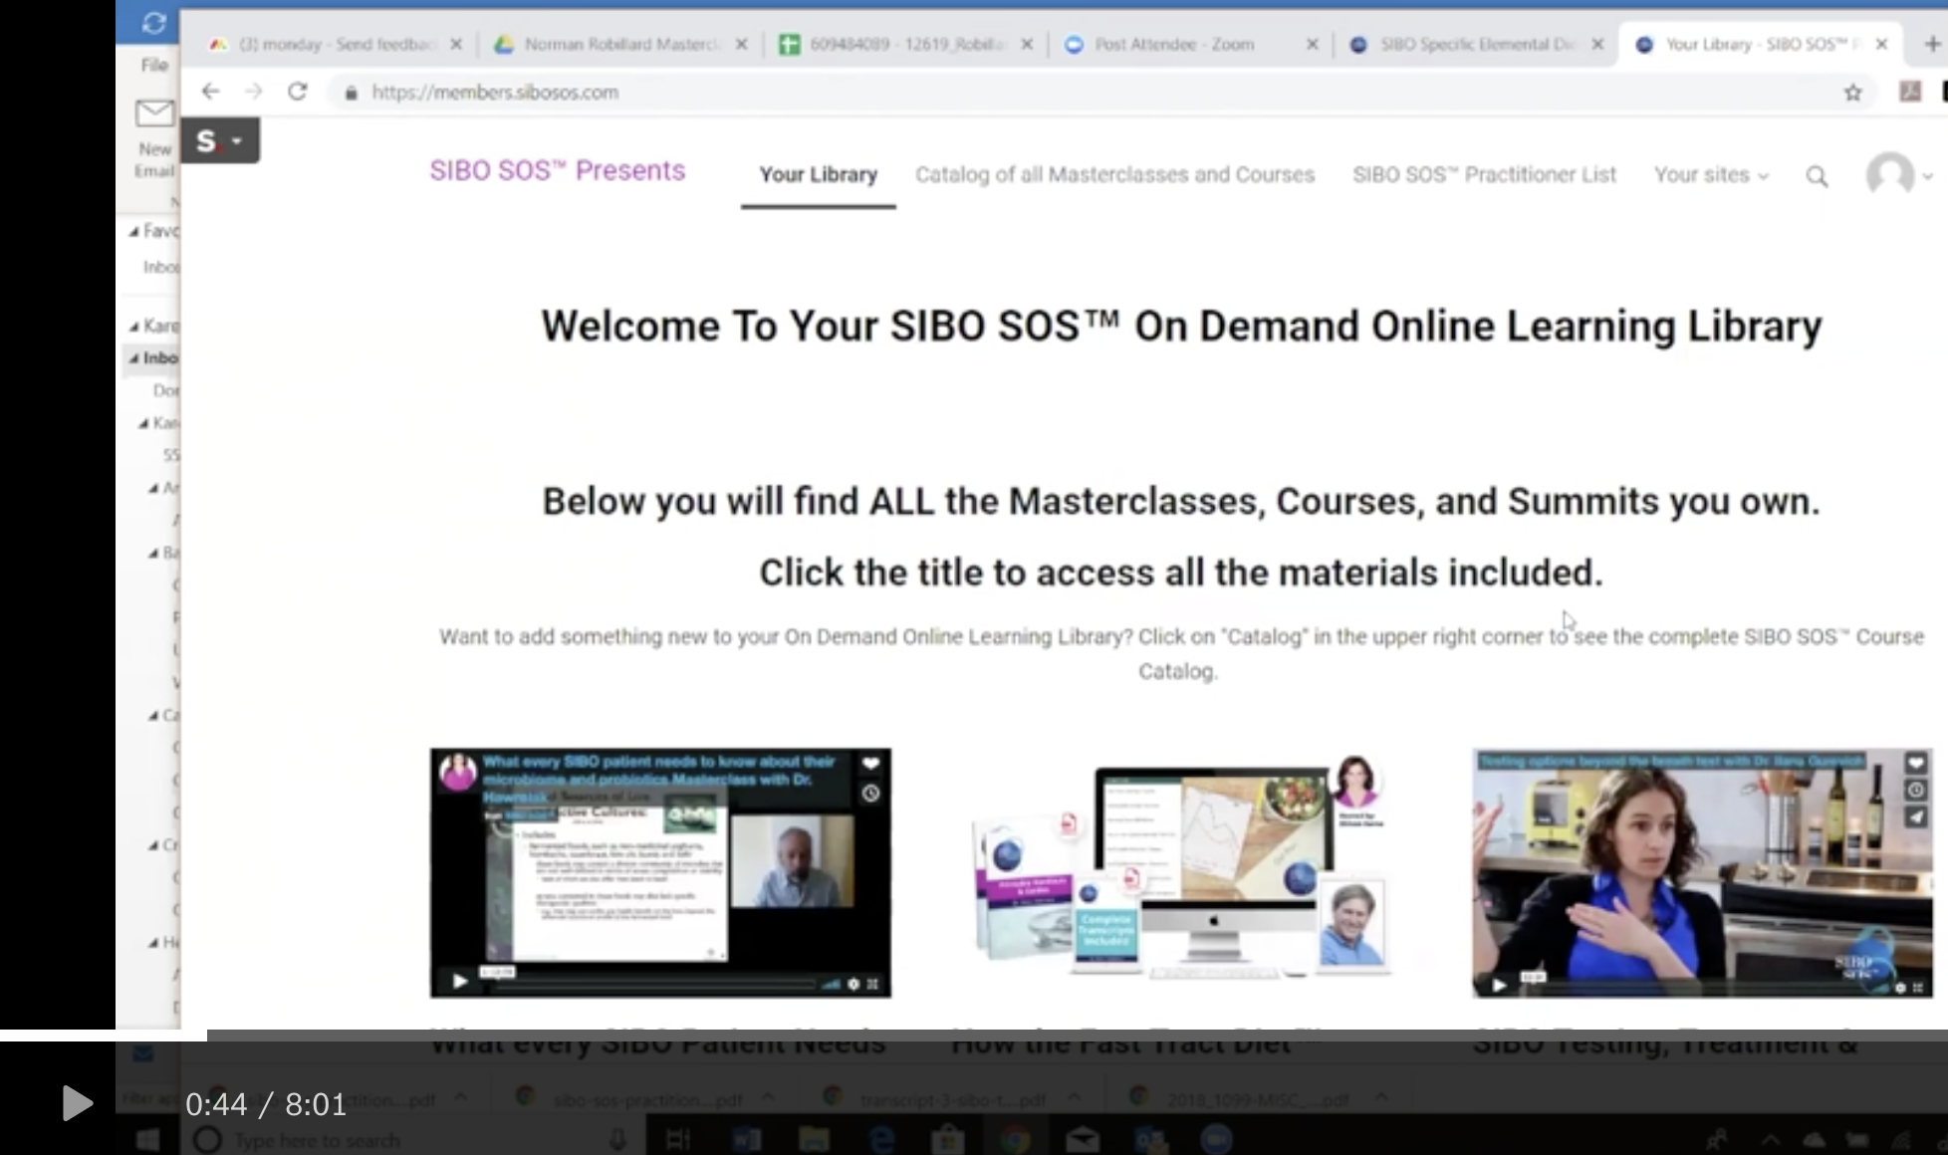Toggle fullscreen on Hawrelak video player

coord(872,984)
